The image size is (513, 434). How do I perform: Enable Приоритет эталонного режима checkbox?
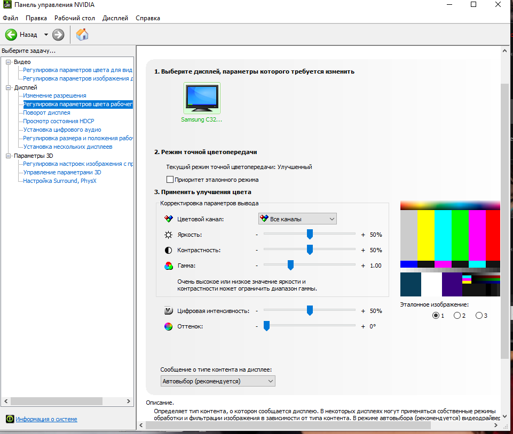[171, 180]
